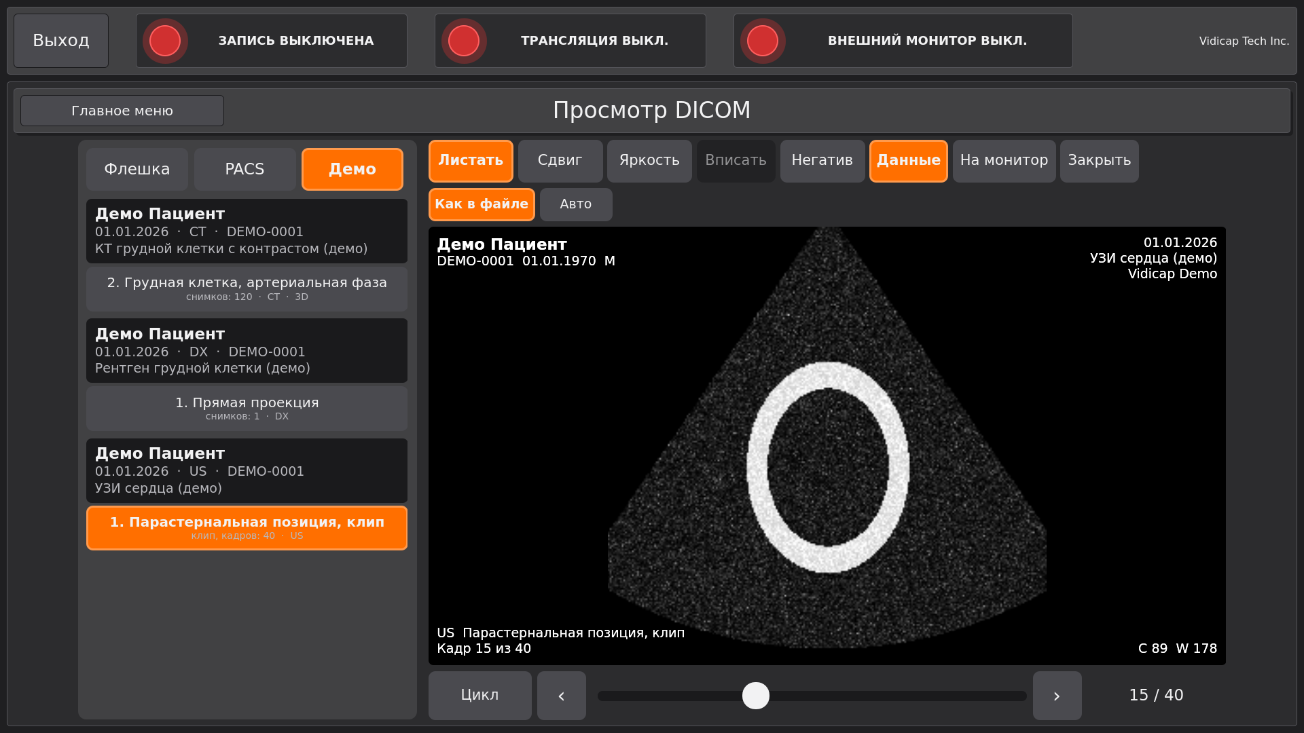This screenshot has height=733, width=1304.
Task: Open series 1. Прямая проекция
Action: coord(247,409)
